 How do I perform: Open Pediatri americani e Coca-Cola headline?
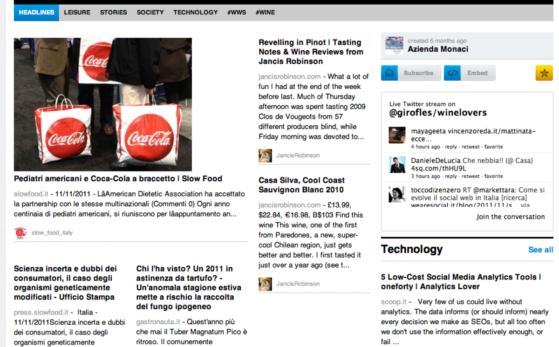(118, 178)
